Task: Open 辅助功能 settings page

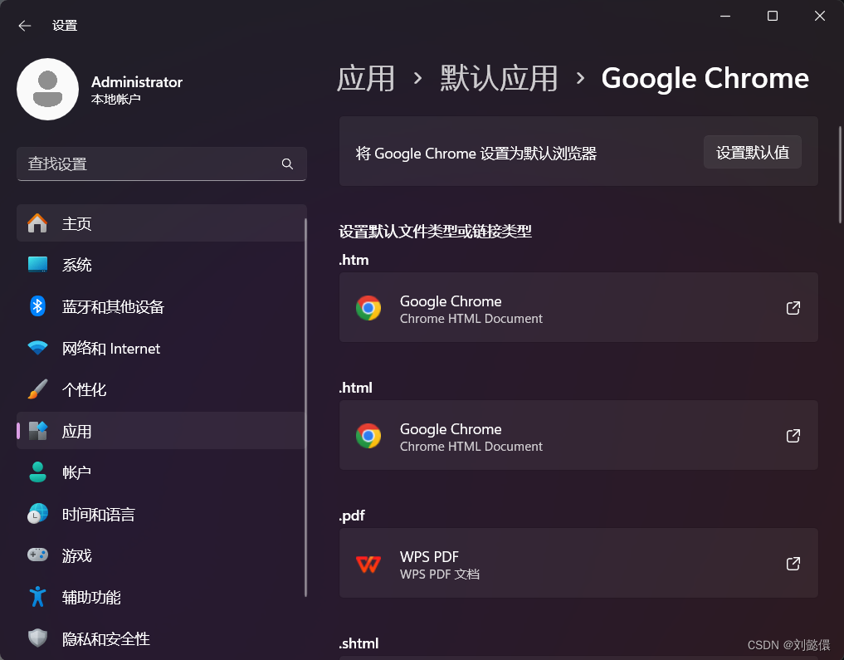Action: tap(162, 596)
